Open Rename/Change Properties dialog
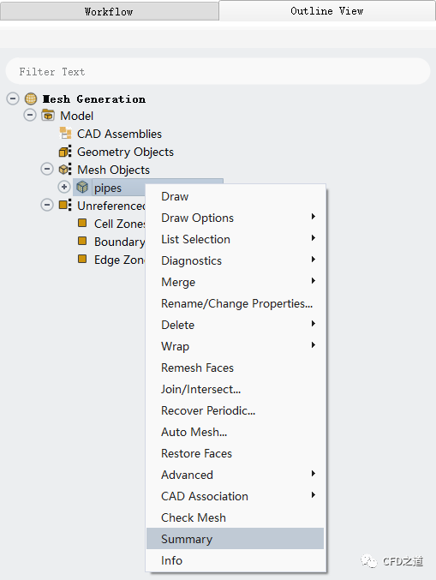The height and width of the screenshot is (580, 436). point(236,303)
